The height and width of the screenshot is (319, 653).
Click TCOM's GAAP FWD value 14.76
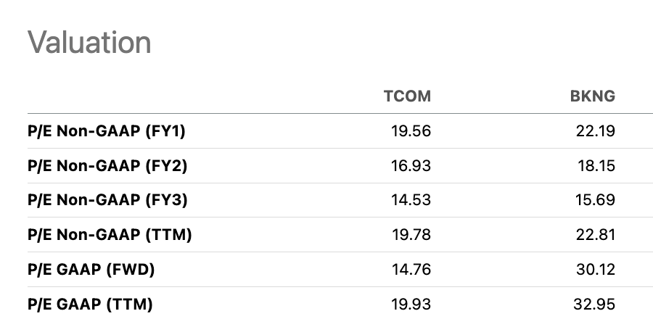410,270
